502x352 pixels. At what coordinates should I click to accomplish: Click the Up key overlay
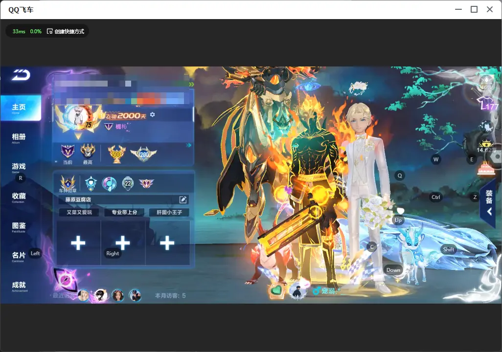pyautogui.click(x=398, y=220)
